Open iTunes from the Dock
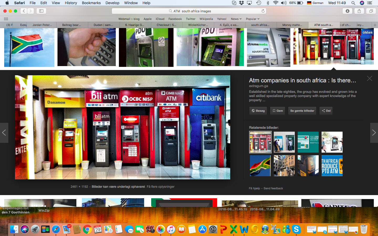This screenshot has height=236, width=378. point(171,229)
